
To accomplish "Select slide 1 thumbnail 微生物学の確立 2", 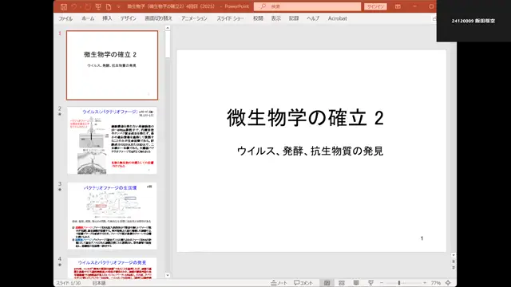I will pos(112,65).
